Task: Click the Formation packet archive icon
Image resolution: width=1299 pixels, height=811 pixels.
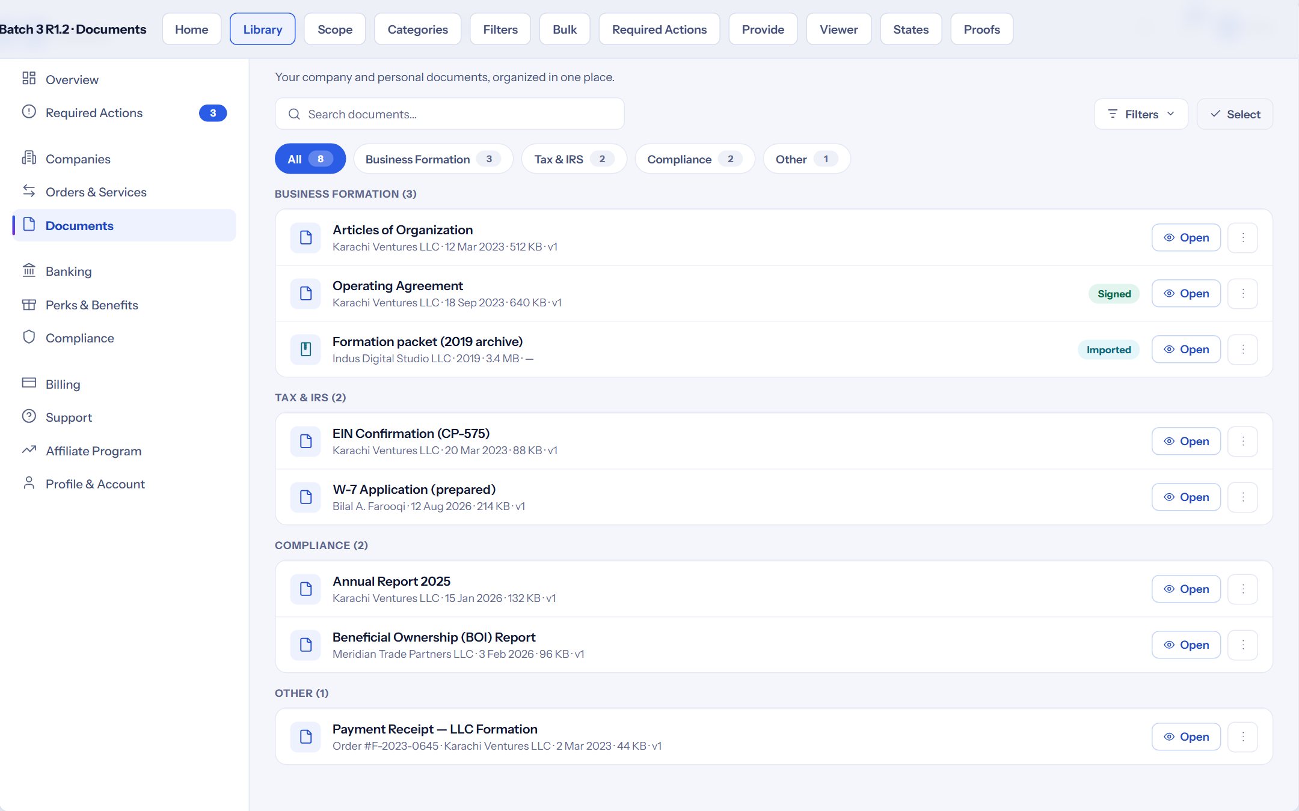Action: pyautogui.click(x=306, y=350)
